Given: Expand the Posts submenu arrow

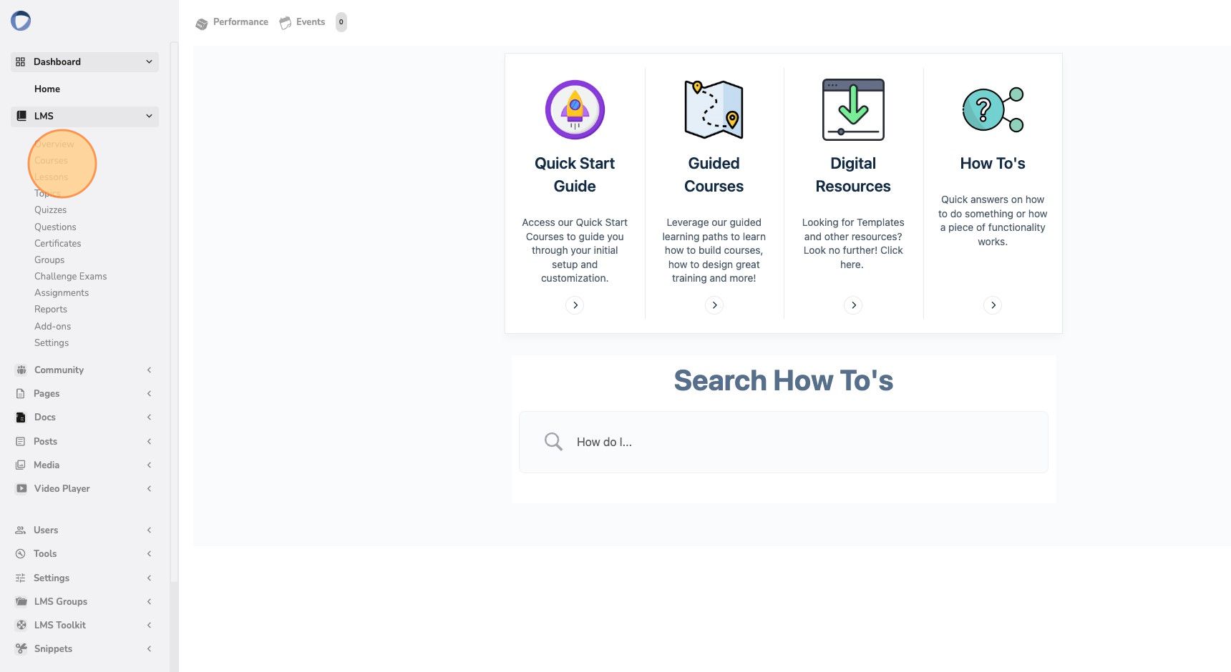Looking at the screenshot, I should (x=149, y=441).
